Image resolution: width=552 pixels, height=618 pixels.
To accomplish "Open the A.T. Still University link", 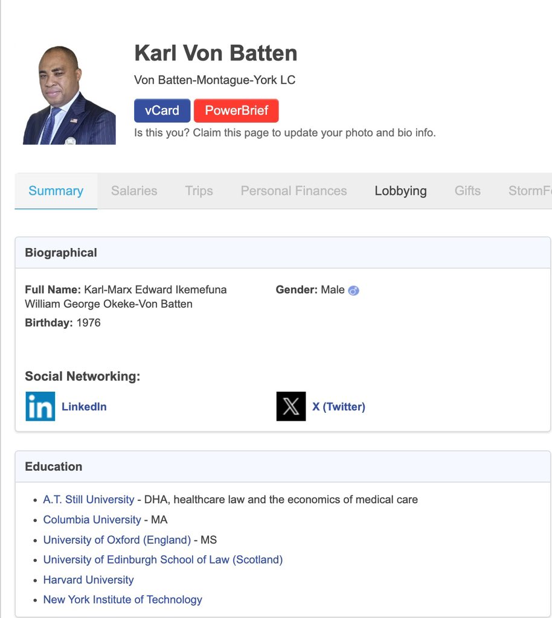I will coord(89,500).
